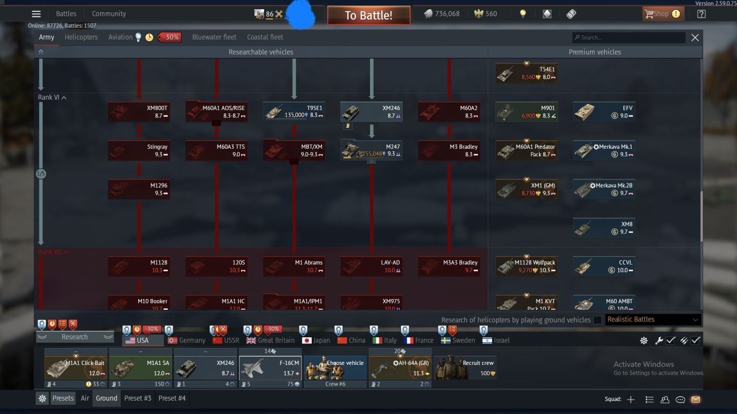The height and width of the screenshot is (414, 737).
Task: Open the chat bubble icon
Action: coord(680,399)
